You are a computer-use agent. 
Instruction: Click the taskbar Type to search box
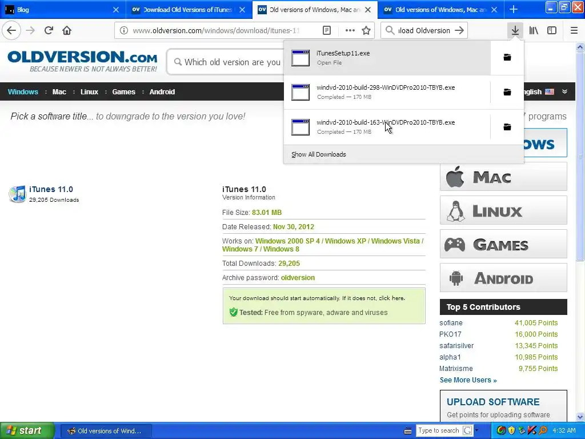[439, 430]
